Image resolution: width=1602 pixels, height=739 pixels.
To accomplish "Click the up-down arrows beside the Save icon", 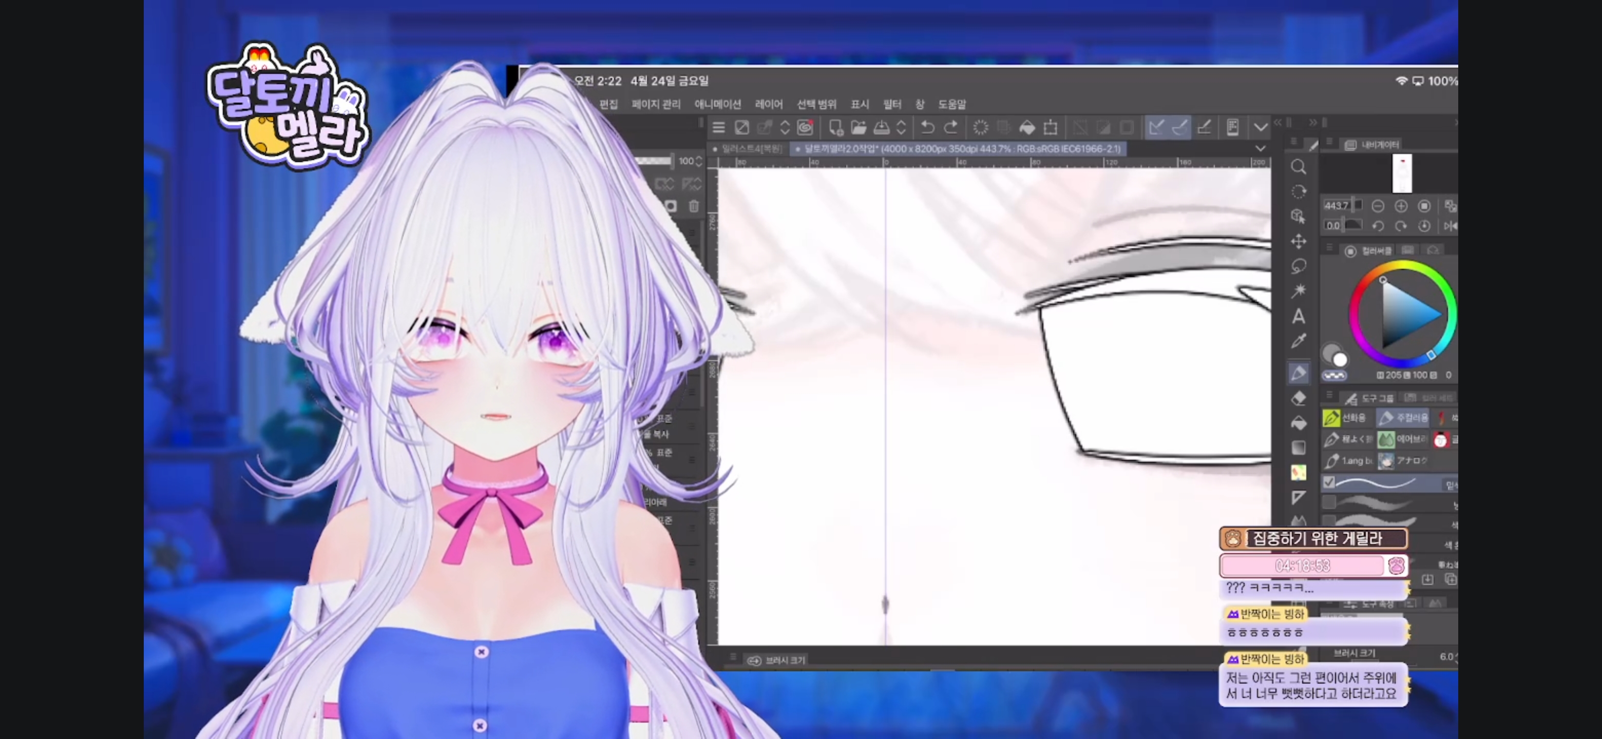I will [x=901, y=128].
